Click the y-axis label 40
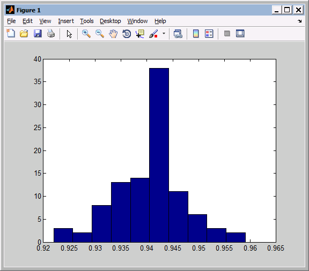Screen dimensions: 309x271 pyautogui.click(x=38, y=59)
